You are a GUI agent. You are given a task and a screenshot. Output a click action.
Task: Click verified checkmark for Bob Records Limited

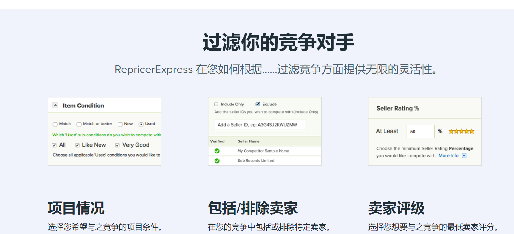point(217,161)
